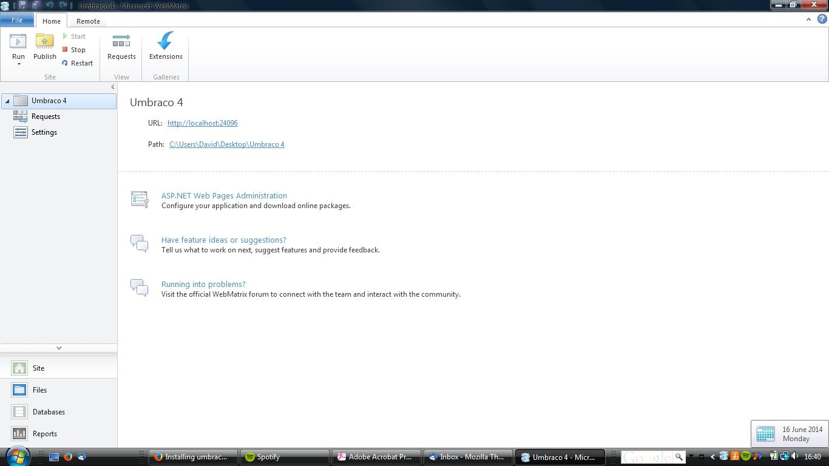Collapse the left navigation pane arrow
The image size is (829, 466).
(112, 87)
